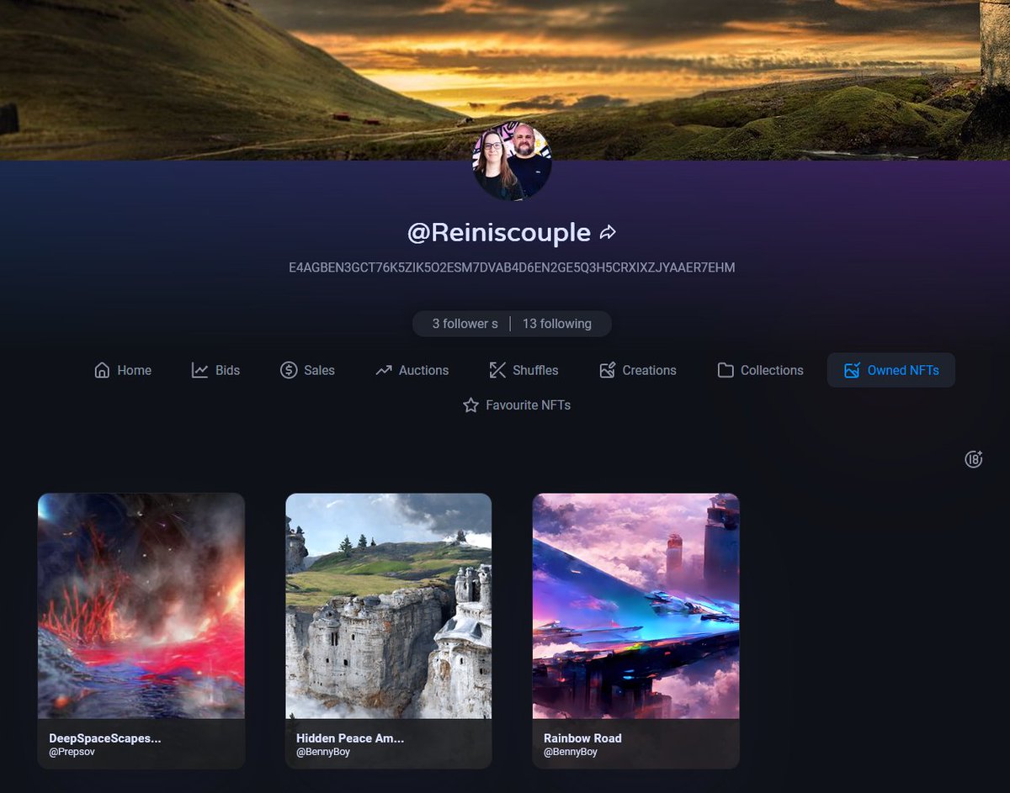Viewport: 1010px width, 793px height.
Task: Visit creator @Prepsov profile
Action: point(72,752)
